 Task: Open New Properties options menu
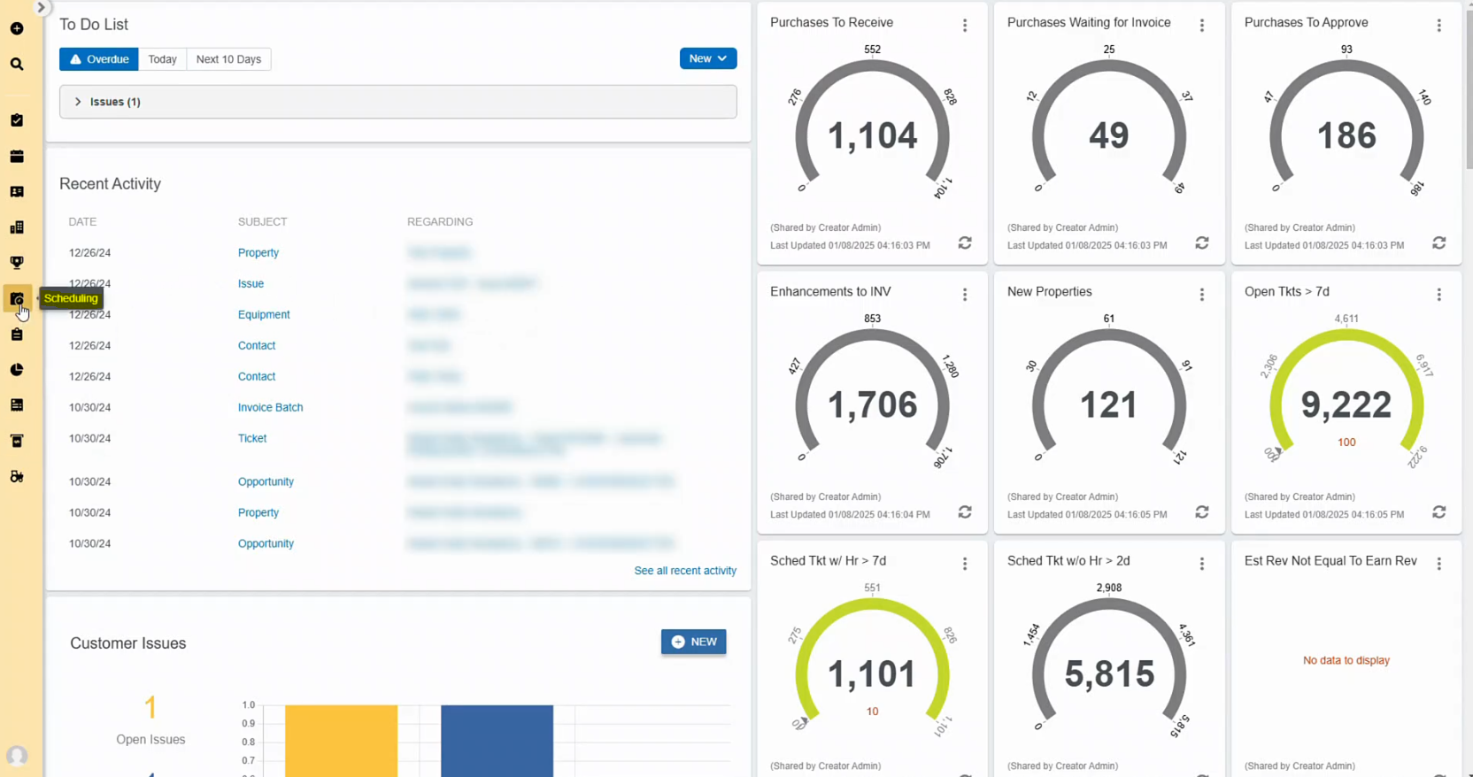point(1202,295)
